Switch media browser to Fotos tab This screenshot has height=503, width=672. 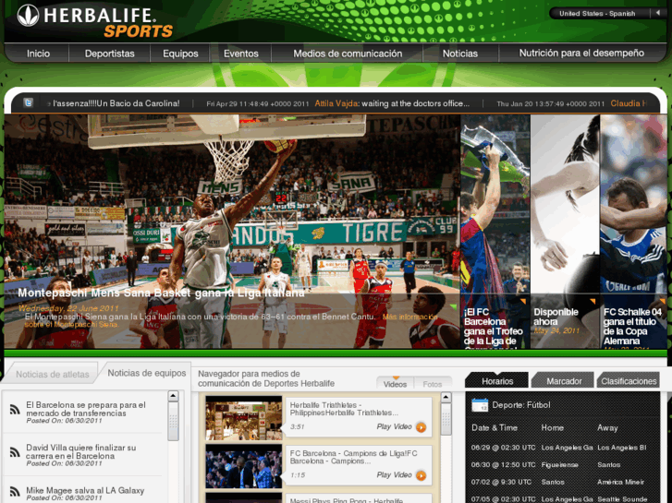pyautogui.click(x=432, y=384)
